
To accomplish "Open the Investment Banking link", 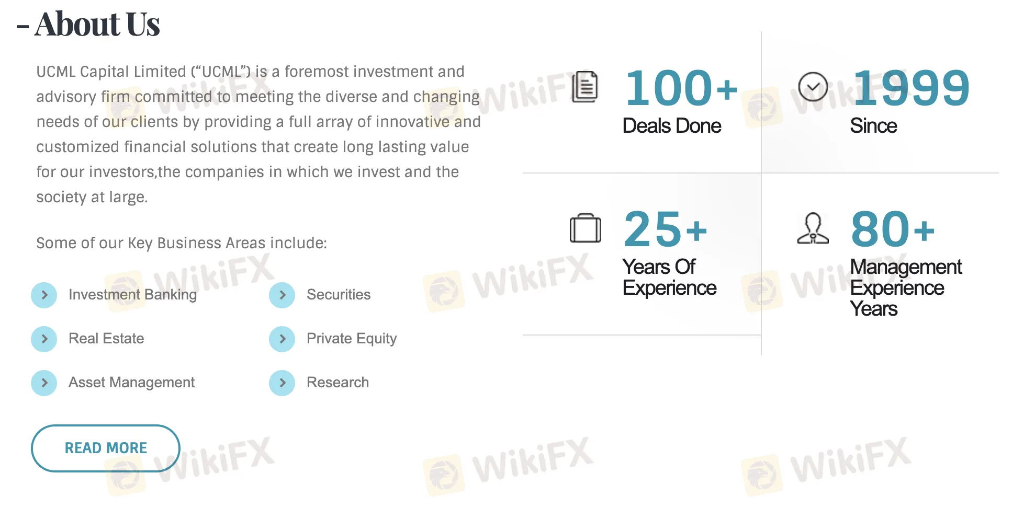I will coord(132,295).
